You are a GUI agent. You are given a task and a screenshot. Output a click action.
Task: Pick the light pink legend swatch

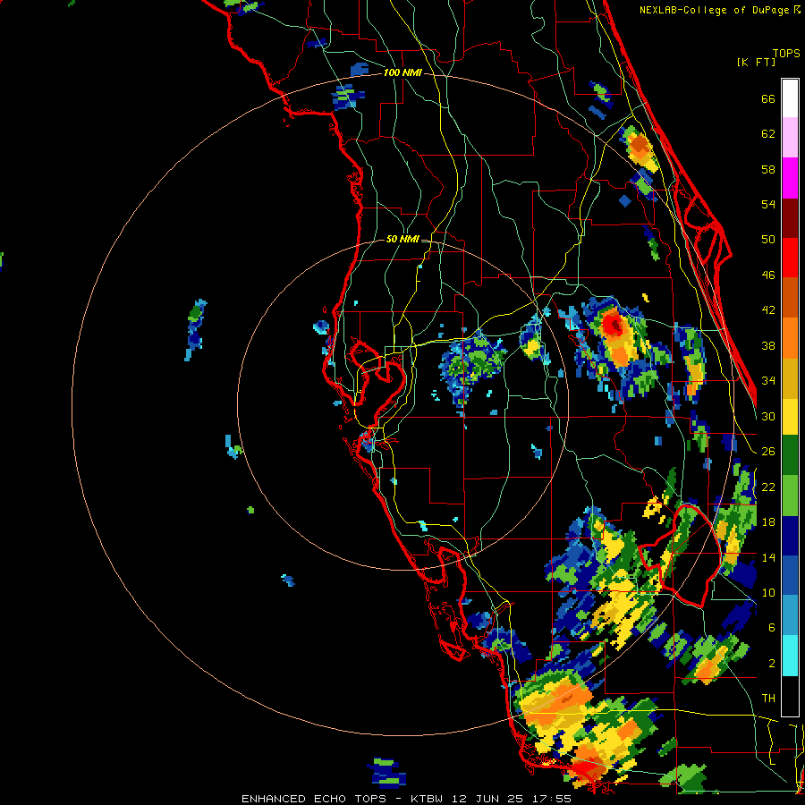coord(790,137)
